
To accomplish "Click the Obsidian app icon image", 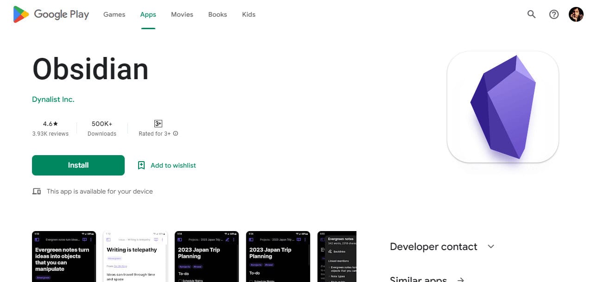I will pyautogui.click(x=503, y=107).
